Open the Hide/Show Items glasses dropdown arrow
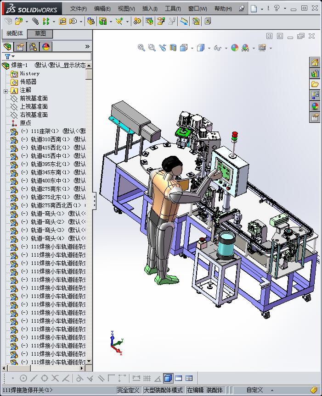322x396 pixels. pos(226,48)
